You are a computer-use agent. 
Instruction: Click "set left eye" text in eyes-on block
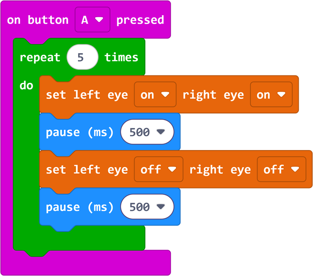[x=86, y=95]
